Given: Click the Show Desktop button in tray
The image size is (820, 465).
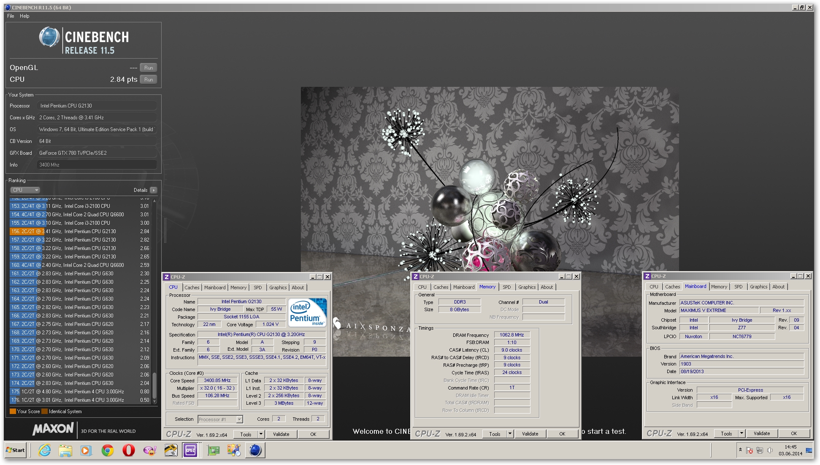Looking at the screenshot, I should [809, 450].
